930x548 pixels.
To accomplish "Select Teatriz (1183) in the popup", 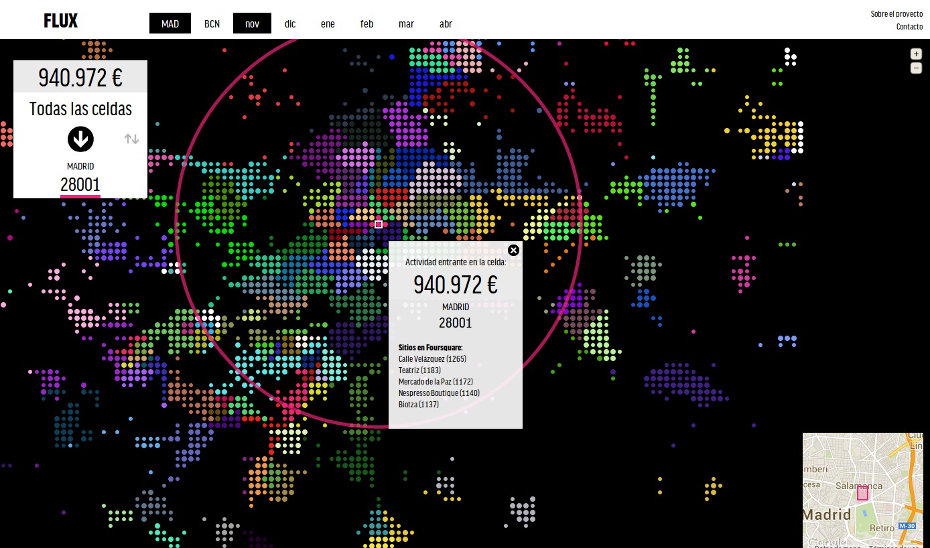I will [419, 370].
